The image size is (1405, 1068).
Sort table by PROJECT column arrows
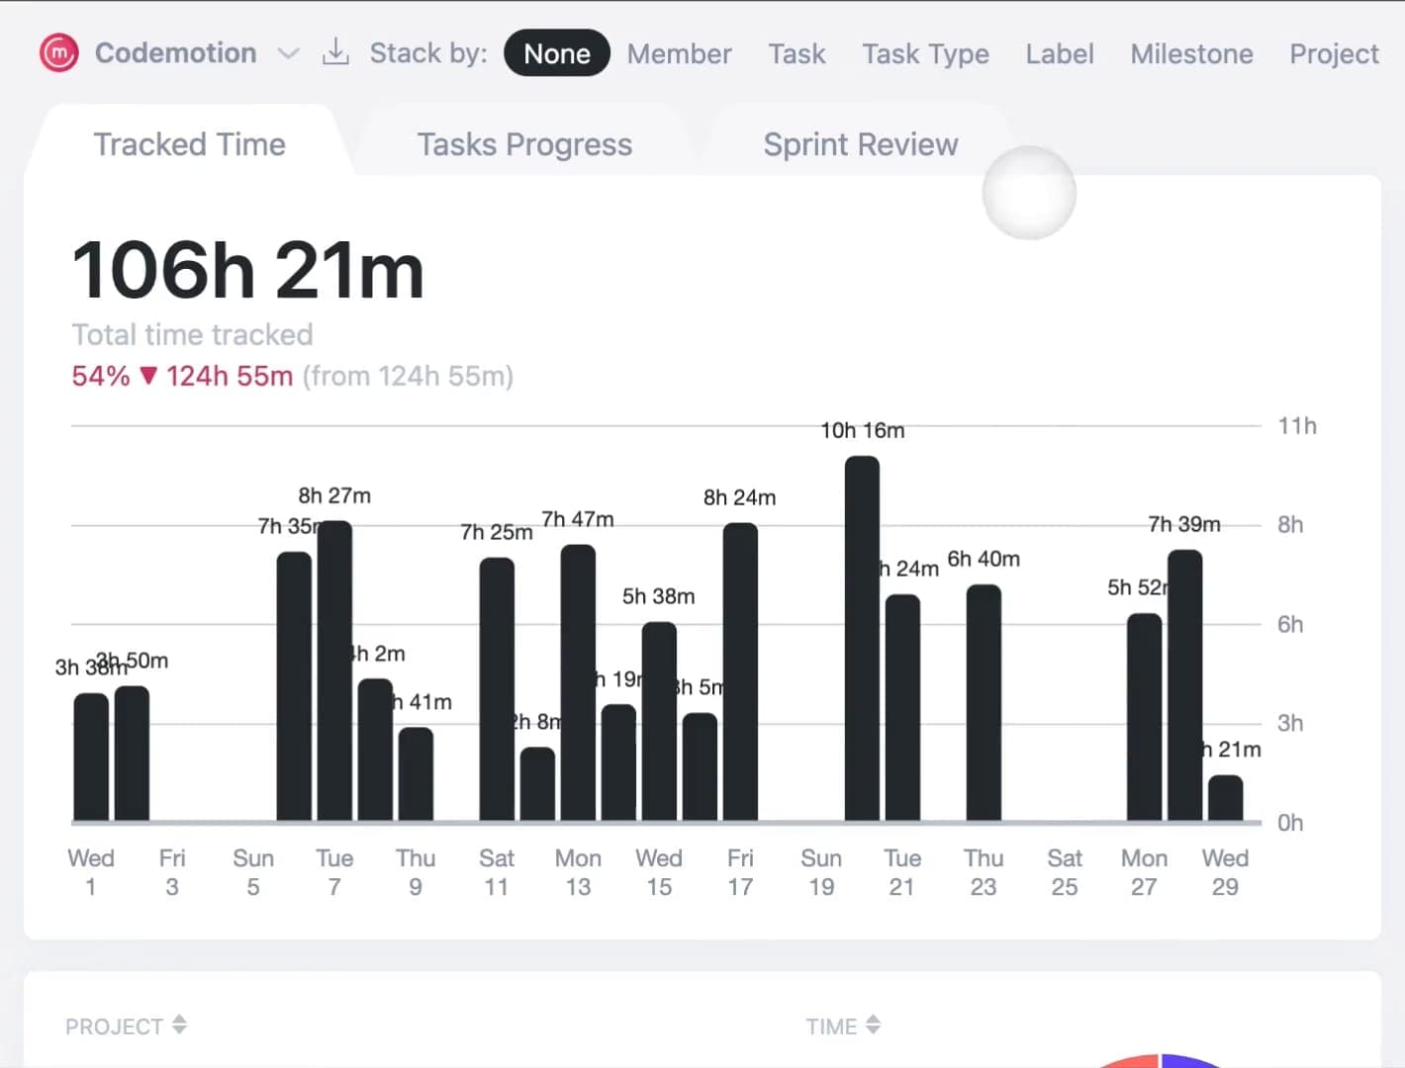click(x=179, y=1024)
